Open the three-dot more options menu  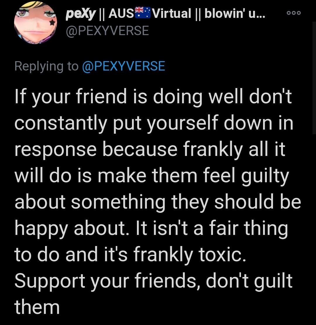click(293, 13)
